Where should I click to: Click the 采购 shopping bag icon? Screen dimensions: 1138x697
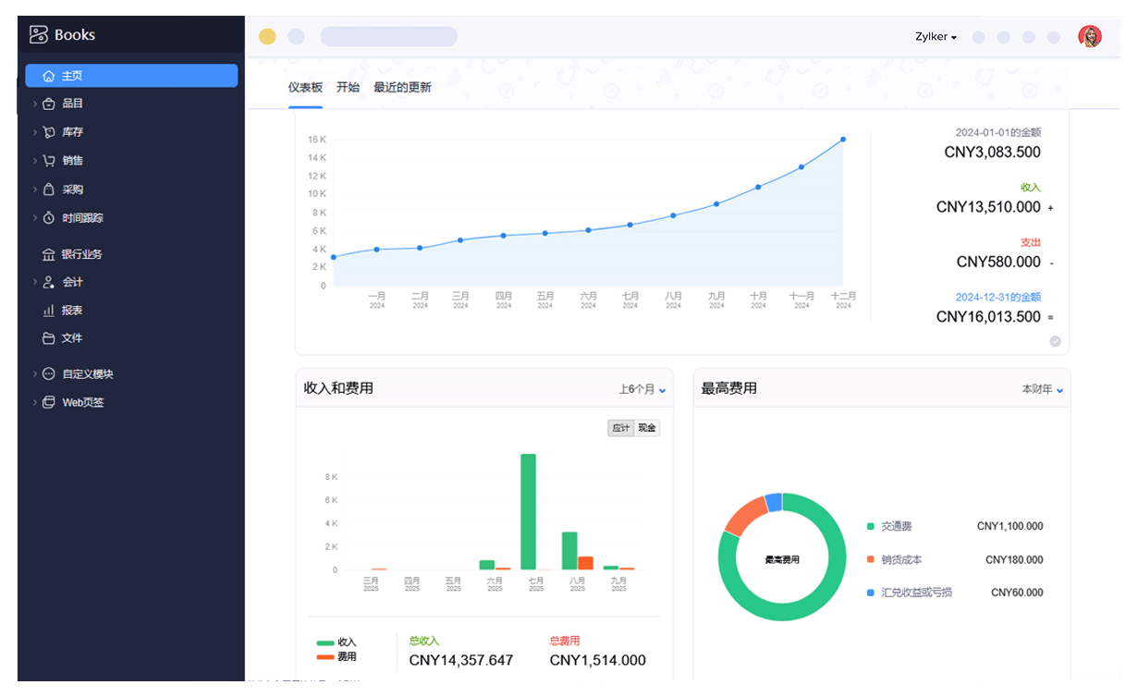(49, 190)
